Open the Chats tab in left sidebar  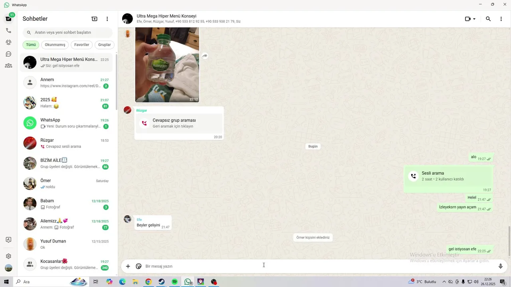click(x=8, y=19)
